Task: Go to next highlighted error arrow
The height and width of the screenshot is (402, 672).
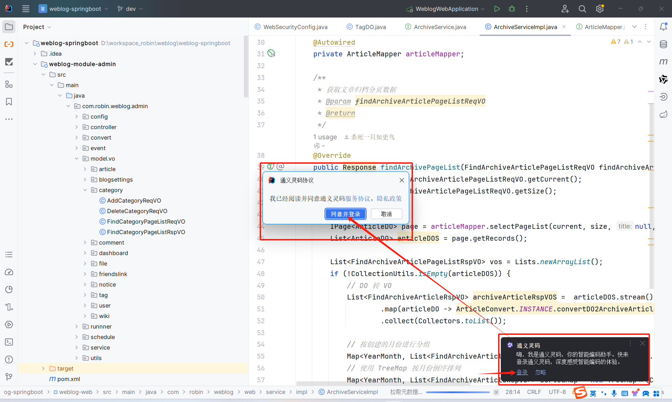Action: pos(649,42)
